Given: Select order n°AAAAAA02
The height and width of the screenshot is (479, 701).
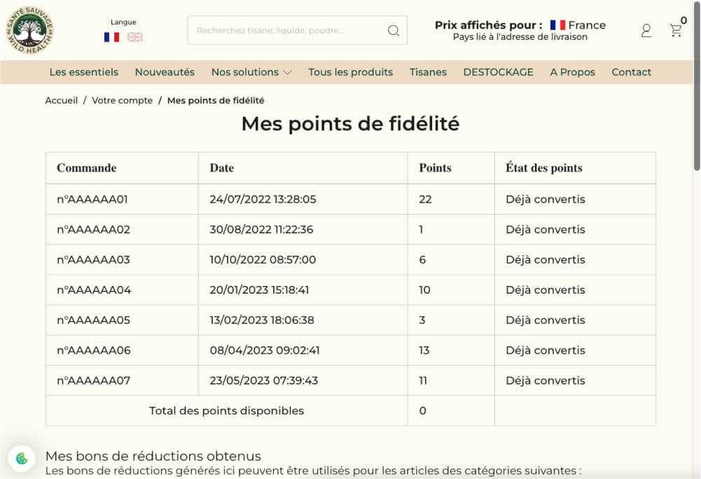Looking at the screenshot, I should pos(93,229).
